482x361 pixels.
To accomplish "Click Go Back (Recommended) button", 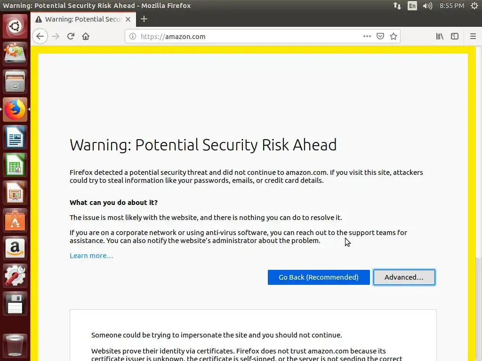I will 319,277.
